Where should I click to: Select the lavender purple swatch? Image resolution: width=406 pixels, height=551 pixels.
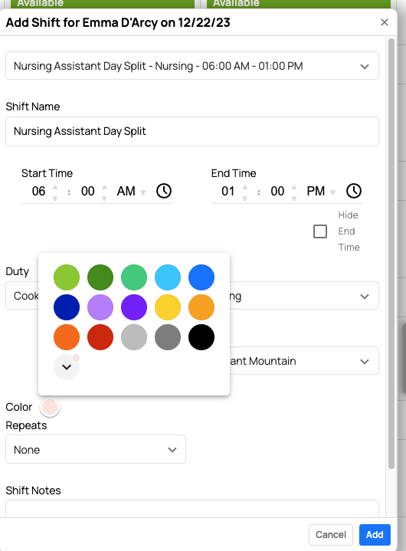tap(100, 307)
